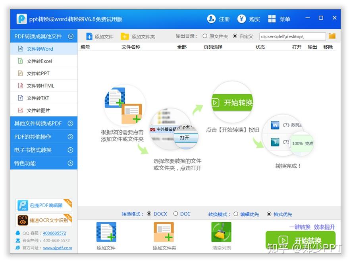This screenshot has width=351, height=263.
Task: Click the QQ 客服 penguin icon
Action: pyautogui.click(x=18, y=233)
